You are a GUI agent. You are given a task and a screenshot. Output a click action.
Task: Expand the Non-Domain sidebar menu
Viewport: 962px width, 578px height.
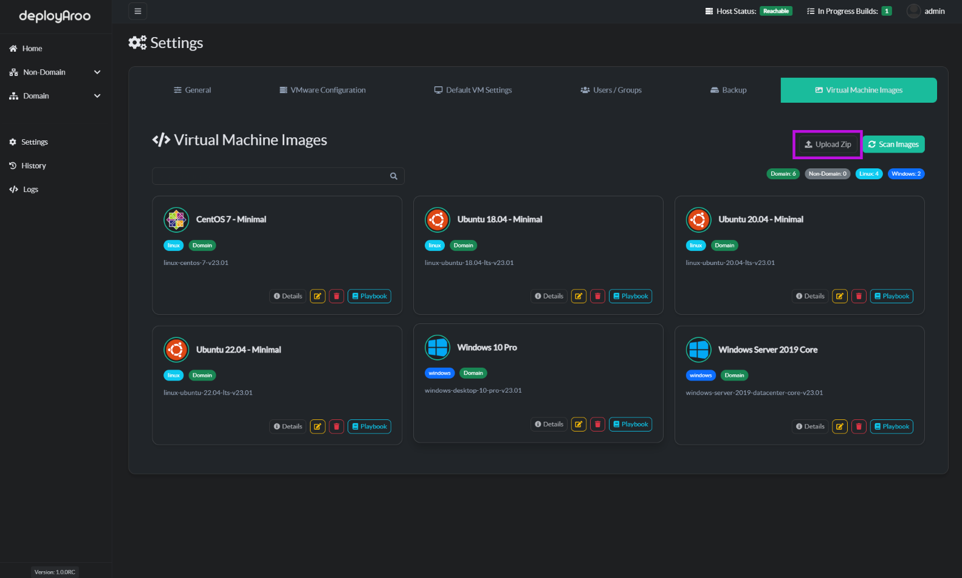(55, 72)
